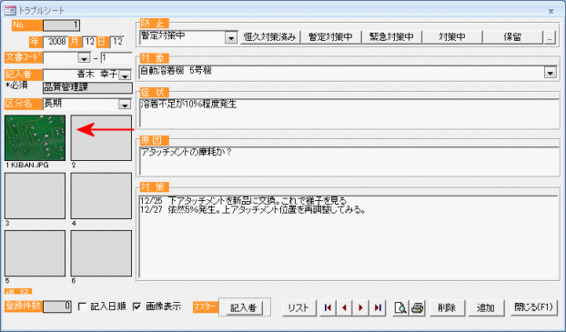Go to the previous record
Image resolution: width=566 pixels, height=332 pixels.
pos(344,307)
